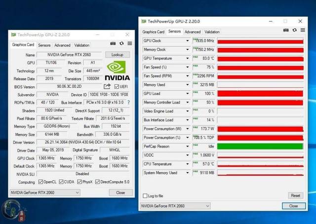This screenshot has height=224, width=316.
Task: Click Close button in Sensors window
Action: click(x=294, y=206)
